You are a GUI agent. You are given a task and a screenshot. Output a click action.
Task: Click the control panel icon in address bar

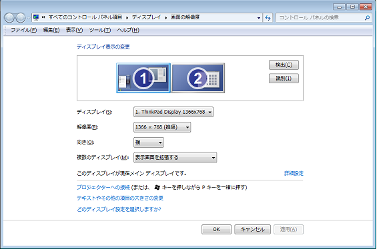click(36, 17)
